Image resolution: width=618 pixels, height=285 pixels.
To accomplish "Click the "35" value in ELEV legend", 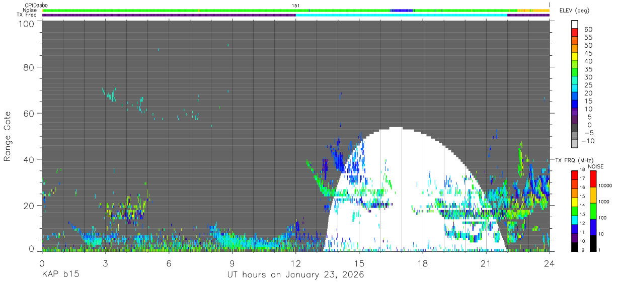I will [x=588, y=69].
